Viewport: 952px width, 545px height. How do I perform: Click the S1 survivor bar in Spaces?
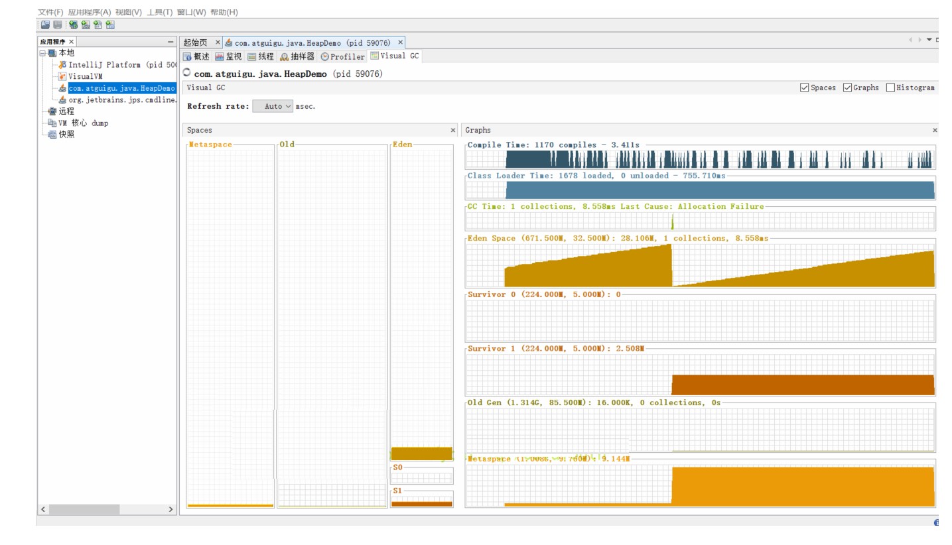tap(421, 504)
